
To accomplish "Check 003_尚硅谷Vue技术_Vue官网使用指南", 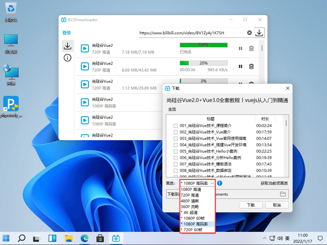I will coord(176,139).
